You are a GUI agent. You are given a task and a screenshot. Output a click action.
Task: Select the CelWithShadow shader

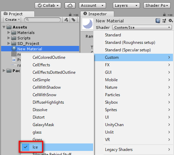point(57,87)
